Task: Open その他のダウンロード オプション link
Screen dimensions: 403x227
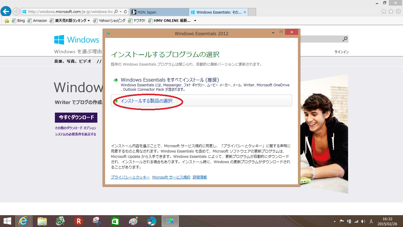Action: (76, 128)
